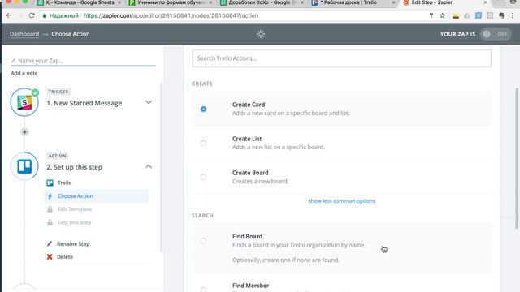Open the Chrome three-dot menu
Viewport: 520px width, 292px height.
(x=513, y=15)
